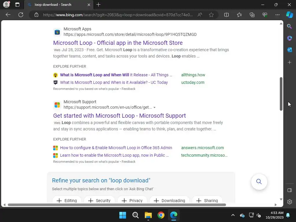Open Microsoft 365 sidebar icon
The width and height of the screenshot is (296, 222).
tap(289, 38)
